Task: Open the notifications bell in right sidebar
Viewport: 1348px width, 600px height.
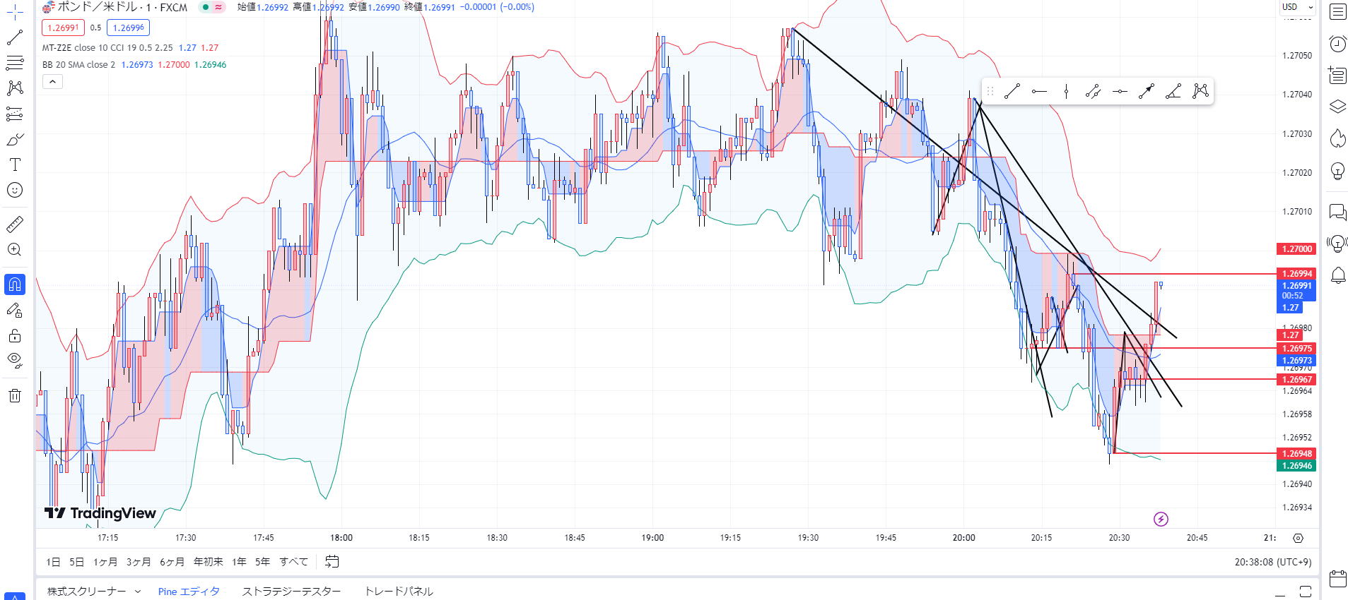Action: coord(1337,275)
